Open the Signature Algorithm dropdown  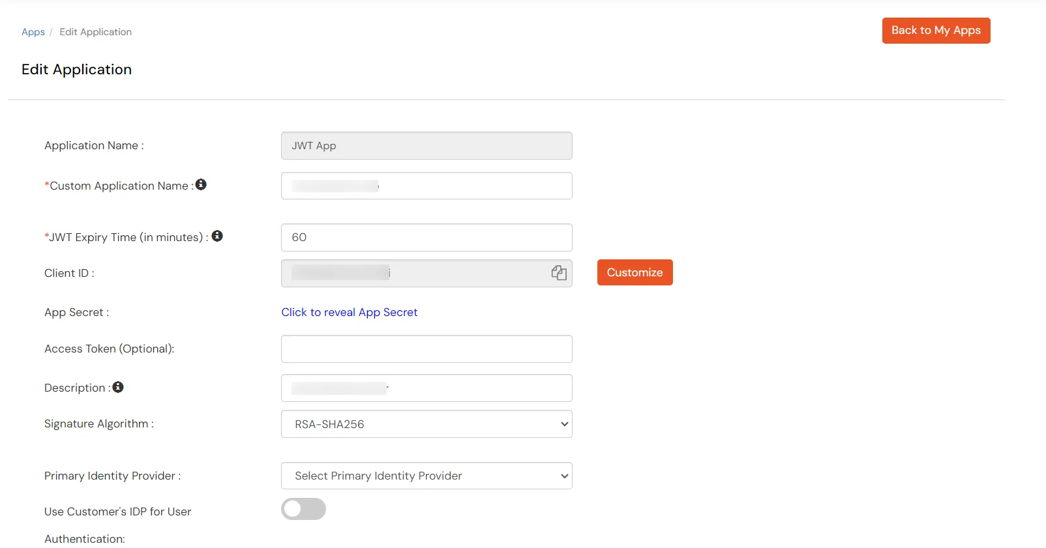point(426,424)
